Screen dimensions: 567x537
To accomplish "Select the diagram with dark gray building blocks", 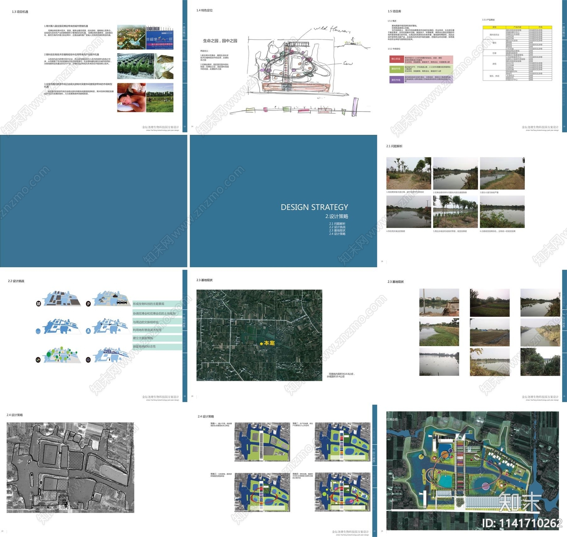I will point(62,299).
